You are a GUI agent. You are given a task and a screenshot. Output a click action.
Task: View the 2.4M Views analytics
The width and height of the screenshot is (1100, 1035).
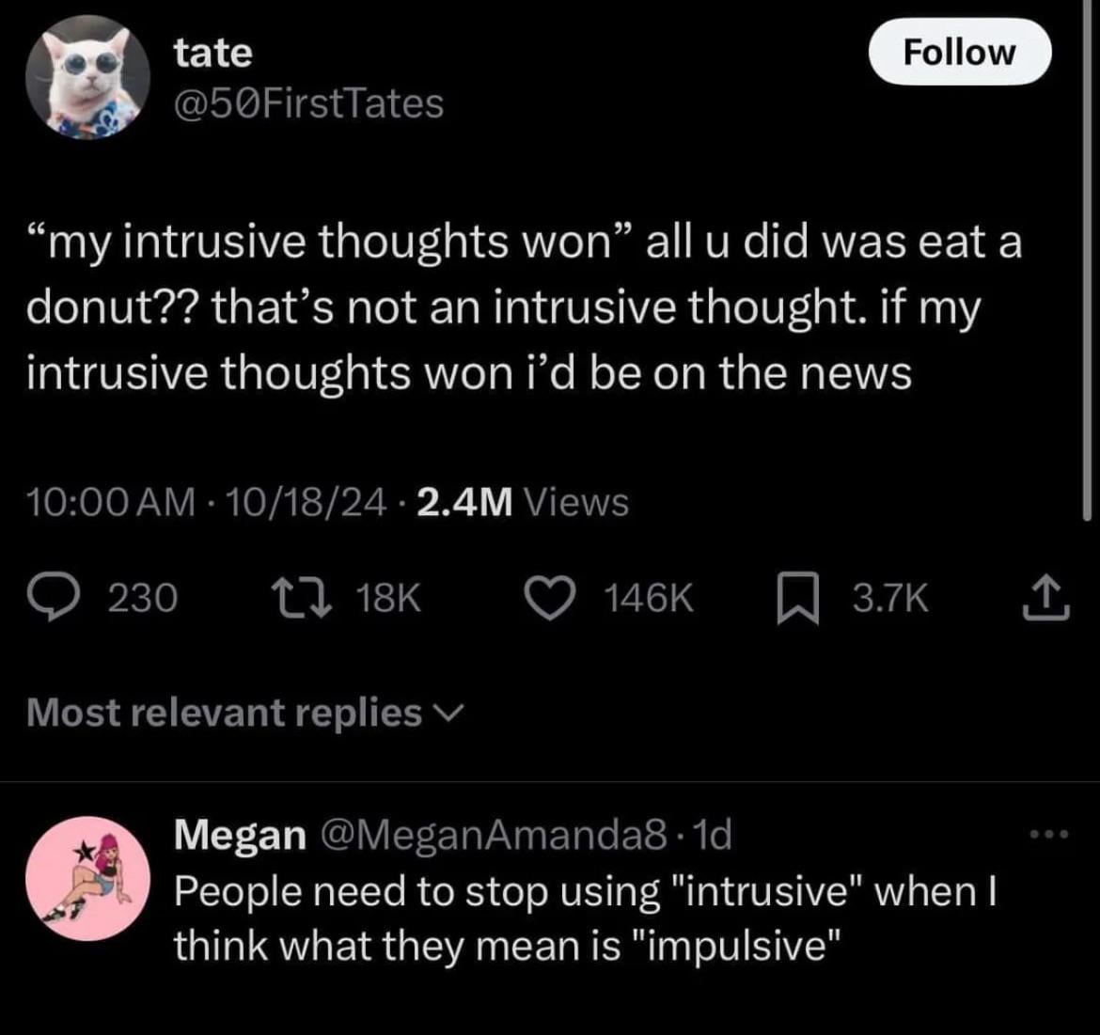(523, 502)
